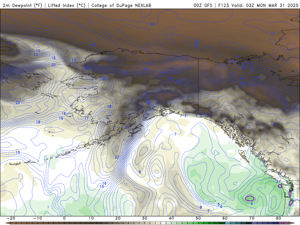
Task: Click the "F123 Valid: 03Z MON MAR 31 2025" text
Action: (x=258, y=5)
